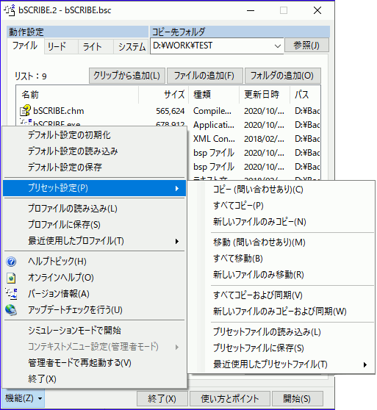This screenshot has height=410, width=377.
Task: Expand コンテキストメニュー設定(管理者モード) submenu arrow
Action: coord(177,348)
